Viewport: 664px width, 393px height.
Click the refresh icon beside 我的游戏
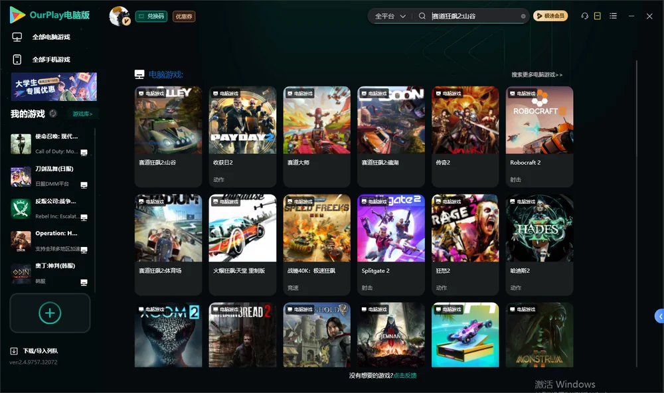click(x=53, y=114)
